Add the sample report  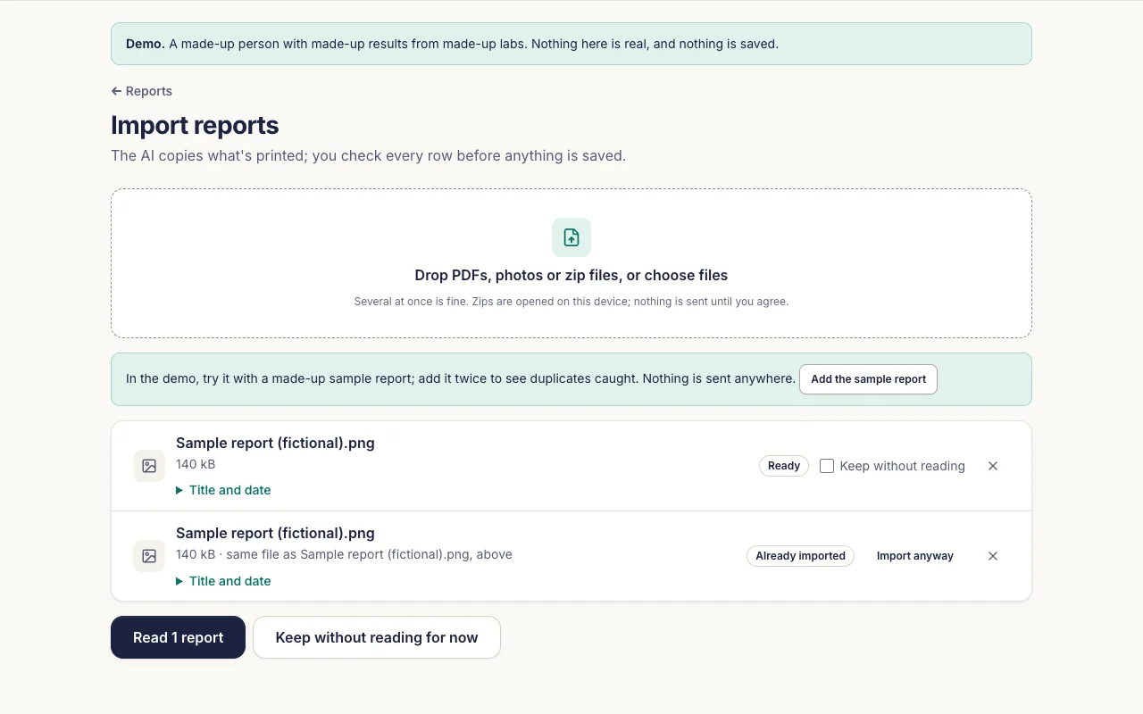(x=868, y=379)
